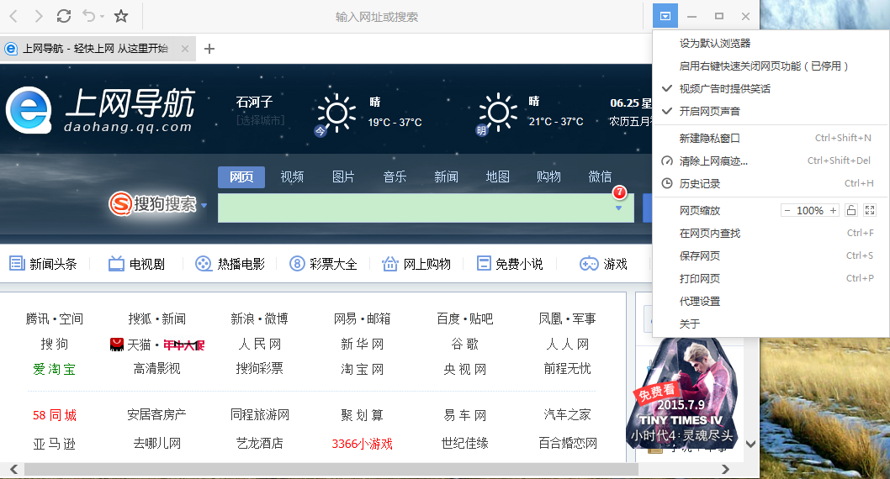This screenshot has width=890, height=479.
Task: Open the 腾讯·空间 link
Action: pyautogui.click(x=55, y=318)
